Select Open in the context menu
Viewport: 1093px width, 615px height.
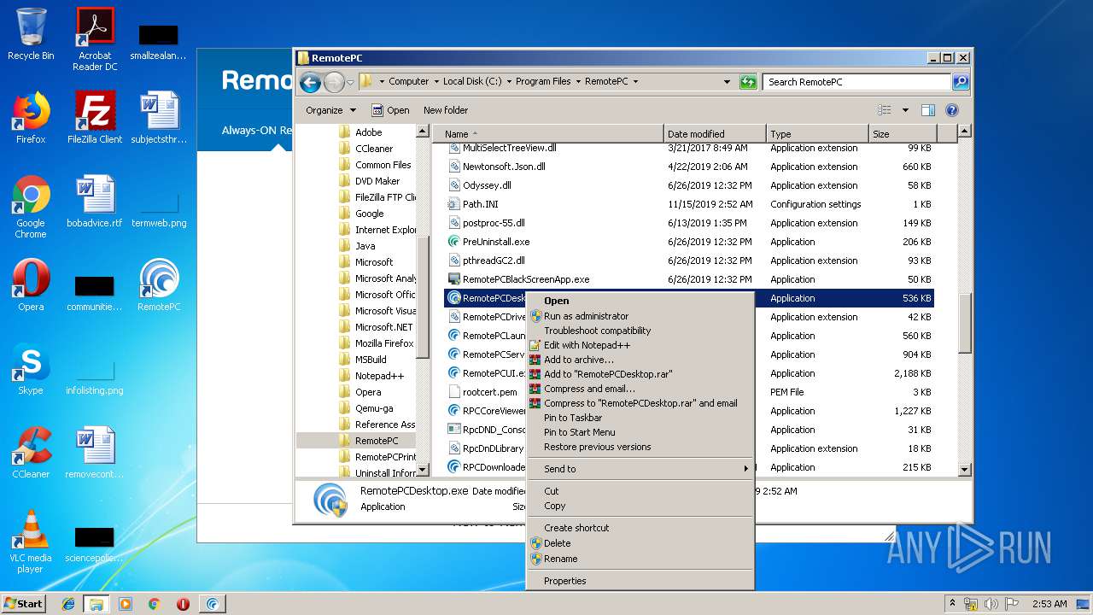pyautogui.click(x=640, y=301)
